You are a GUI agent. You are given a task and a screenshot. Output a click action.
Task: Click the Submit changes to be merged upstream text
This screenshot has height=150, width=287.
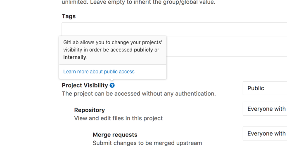147,143
